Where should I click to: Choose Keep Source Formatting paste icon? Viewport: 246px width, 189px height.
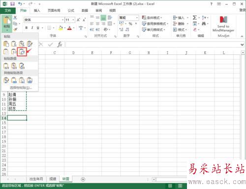pos(30,44)
